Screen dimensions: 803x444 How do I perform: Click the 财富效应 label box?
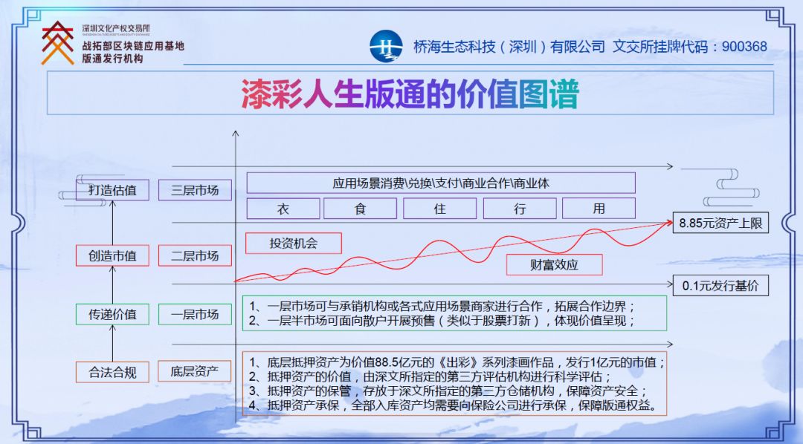[x=554, y=265]
